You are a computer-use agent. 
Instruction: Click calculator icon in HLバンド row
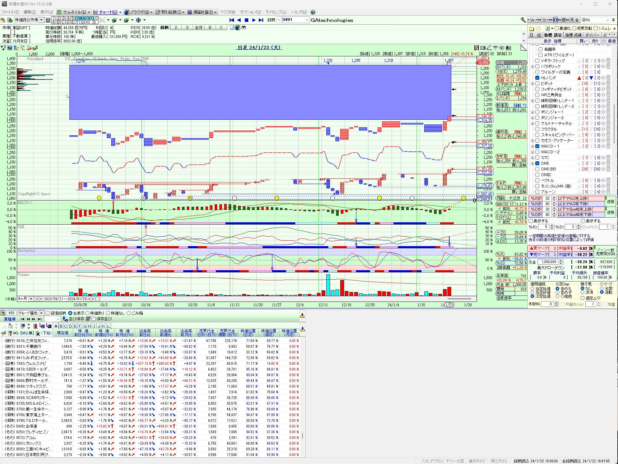click(x=608, y=78)
